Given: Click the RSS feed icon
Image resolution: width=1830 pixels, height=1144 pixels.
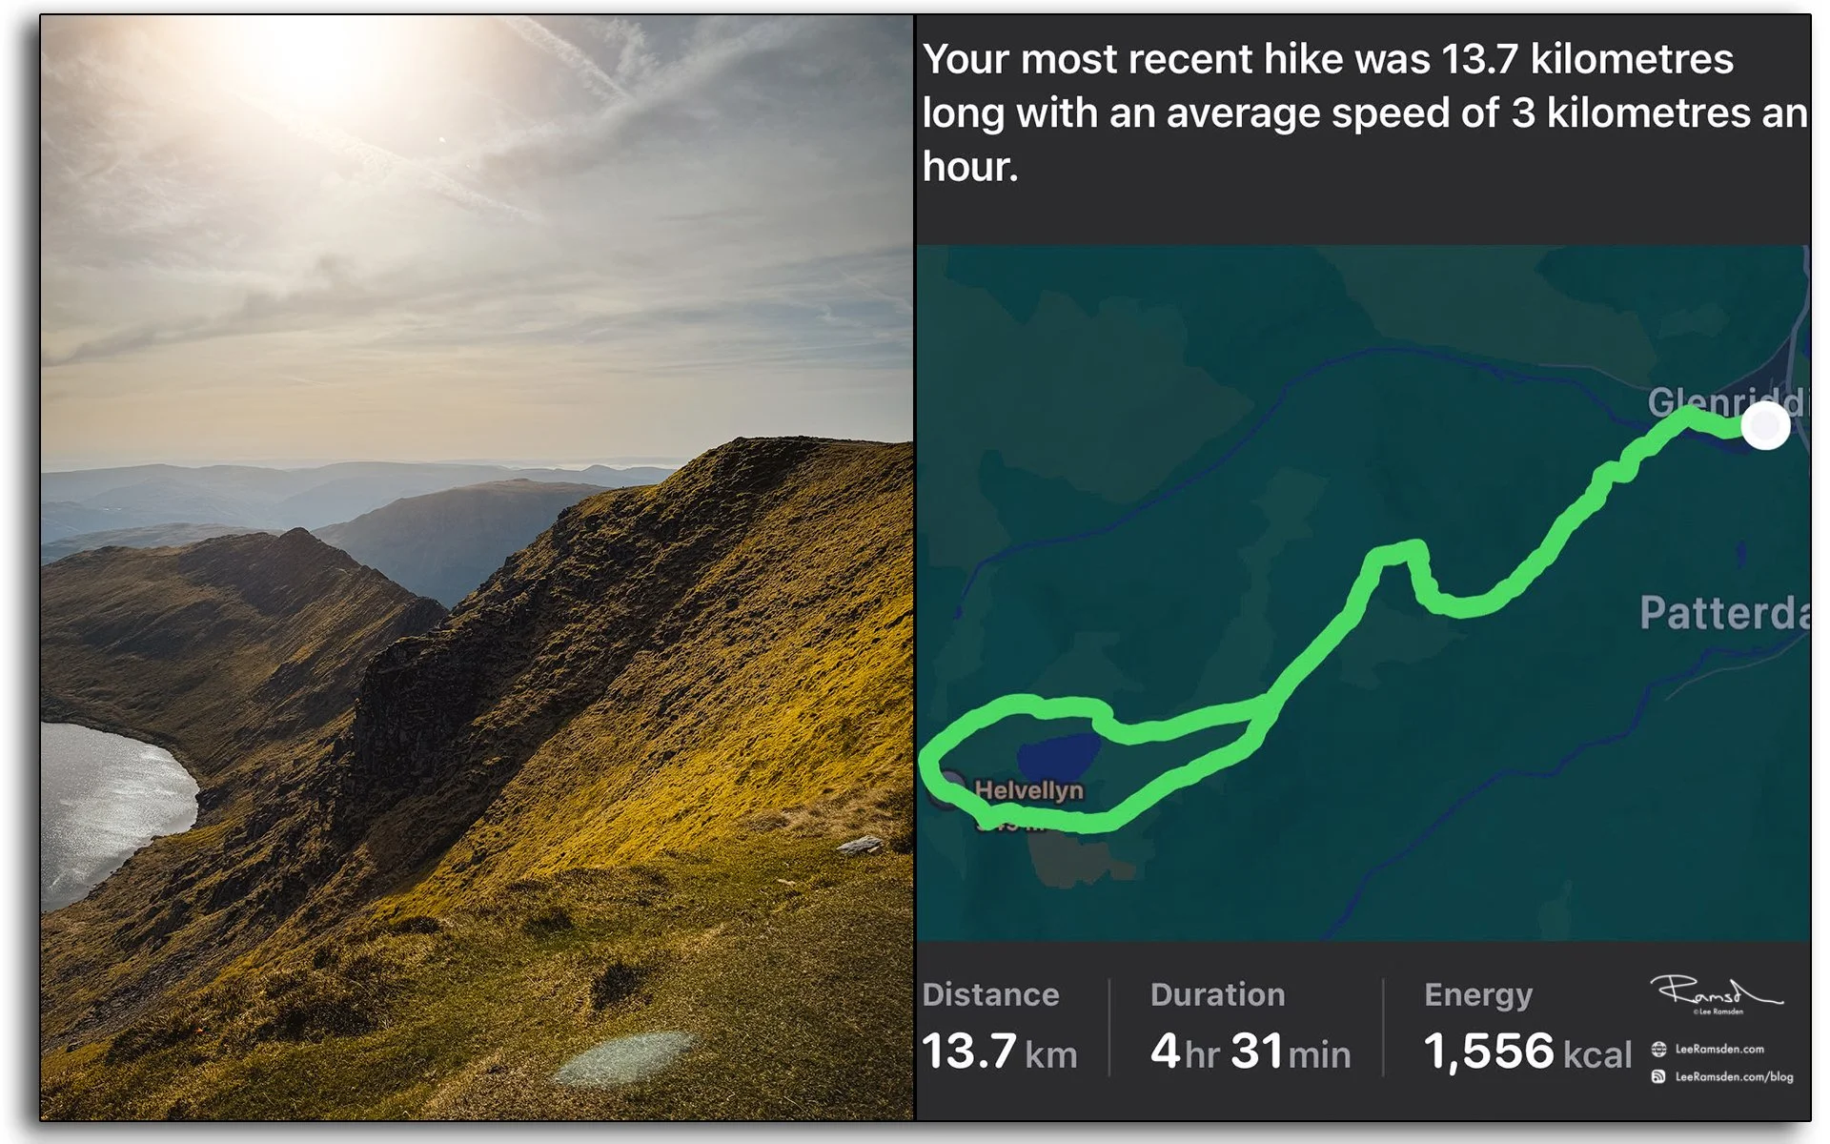Looking at the screenshot, I should (1658, 1076).
